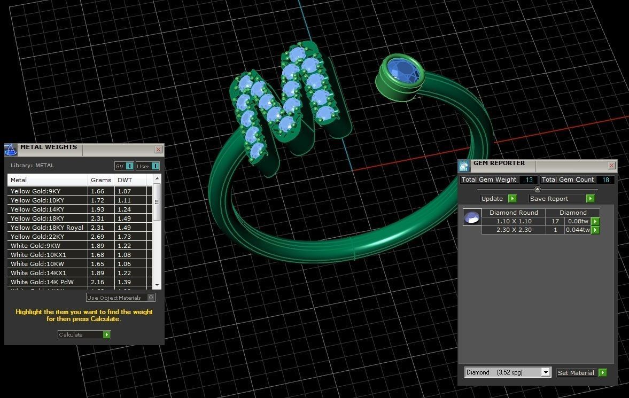Open the Diamond (3.52 spg) material dropdown

tap(545, 372)
